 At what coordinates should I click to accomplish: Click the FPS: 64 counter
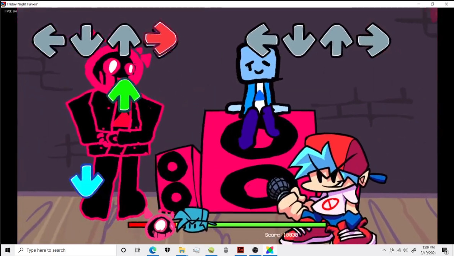11,11
